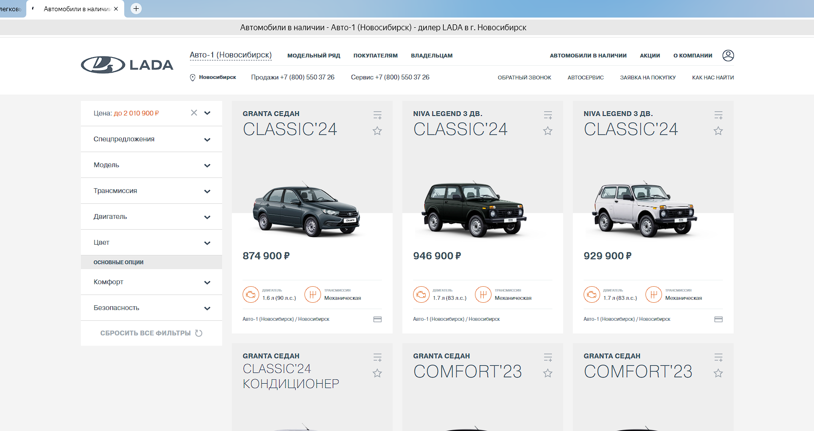Open the Акции menu item
The image size is (814, 431).
(x=650, y=56)
